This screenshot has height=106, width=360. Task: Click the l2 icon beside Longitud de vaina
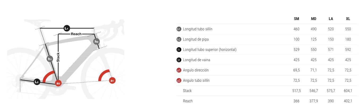[179, 60]
